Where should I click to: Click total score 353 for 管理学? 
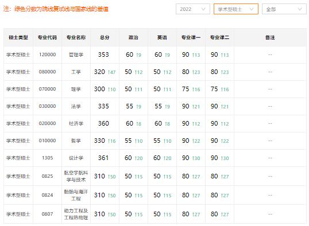[x=103, y=54]
